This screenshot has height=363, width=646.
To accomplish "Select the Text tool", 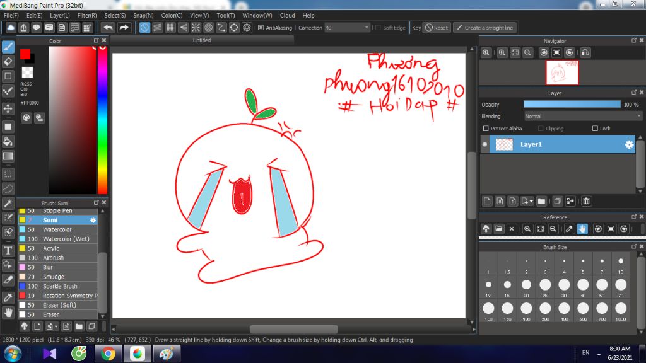I will click(8, 250).
